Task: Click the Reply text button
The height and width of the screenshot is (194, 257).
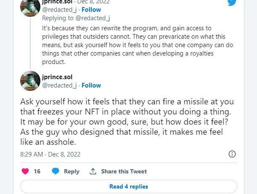Action: click(x=72, y=171)
